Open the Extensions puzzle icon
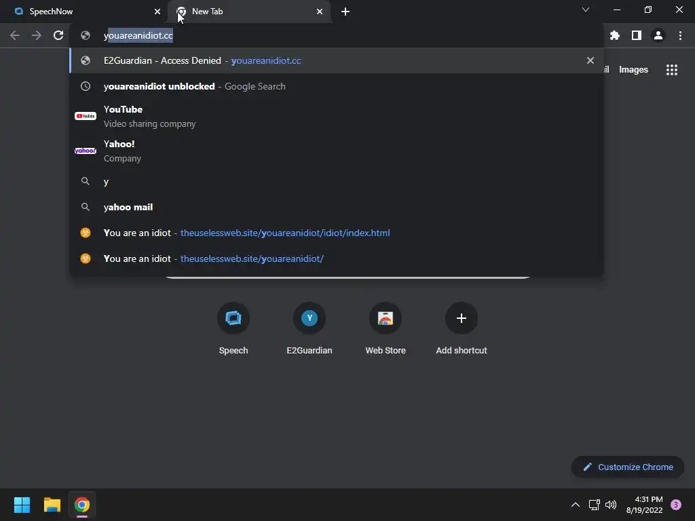 (x=615, y=35)
